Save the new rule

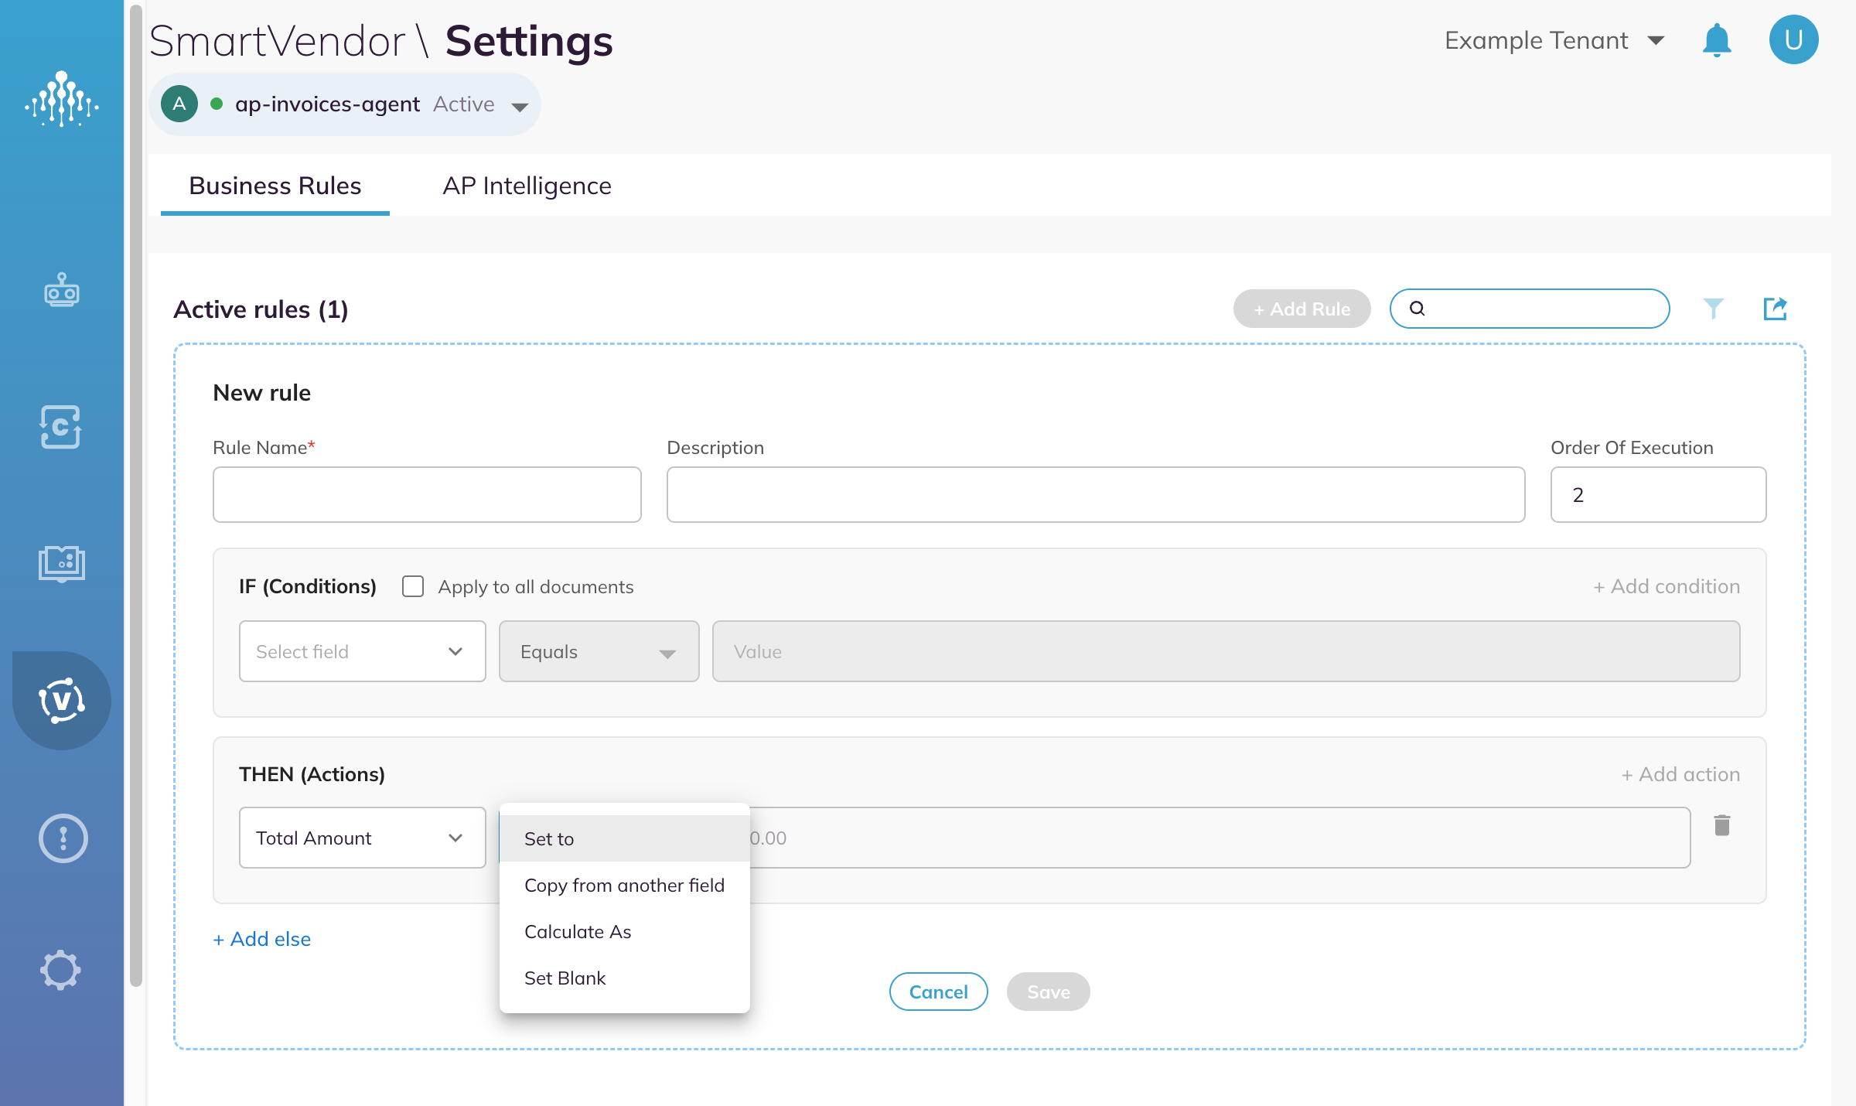pos(1049,992)
